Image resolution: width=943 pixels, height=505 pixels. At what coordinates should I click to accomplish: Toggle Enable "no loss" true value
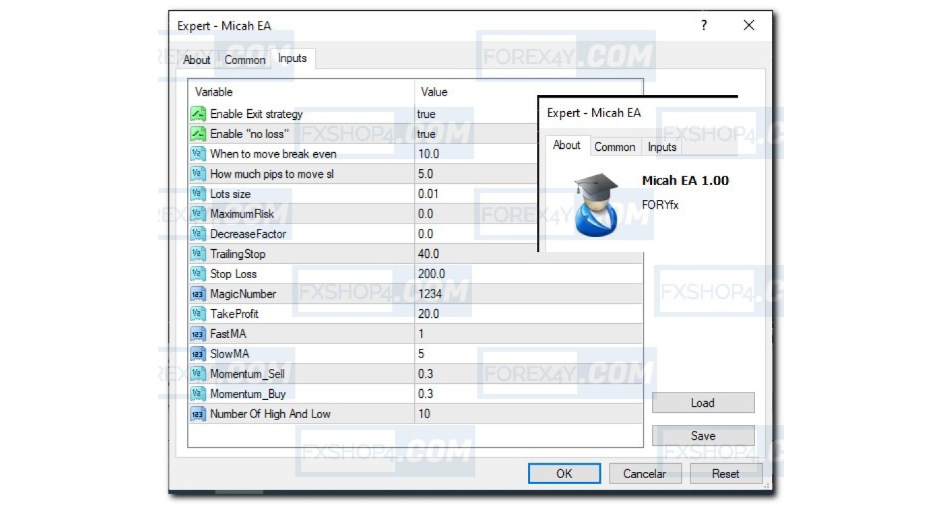coord(426,134)
